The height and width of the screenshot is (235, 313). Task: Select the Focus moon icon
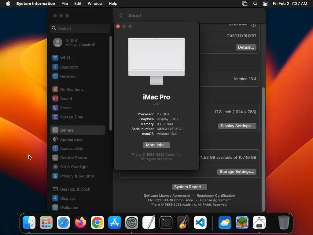coord(55,108)
